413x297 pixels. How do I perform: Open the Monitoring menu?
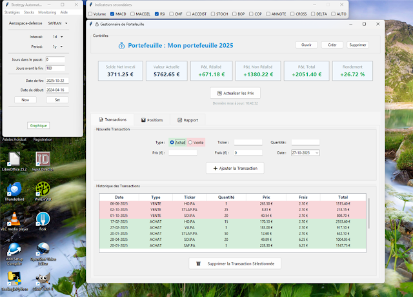click(x=46, y=12)
